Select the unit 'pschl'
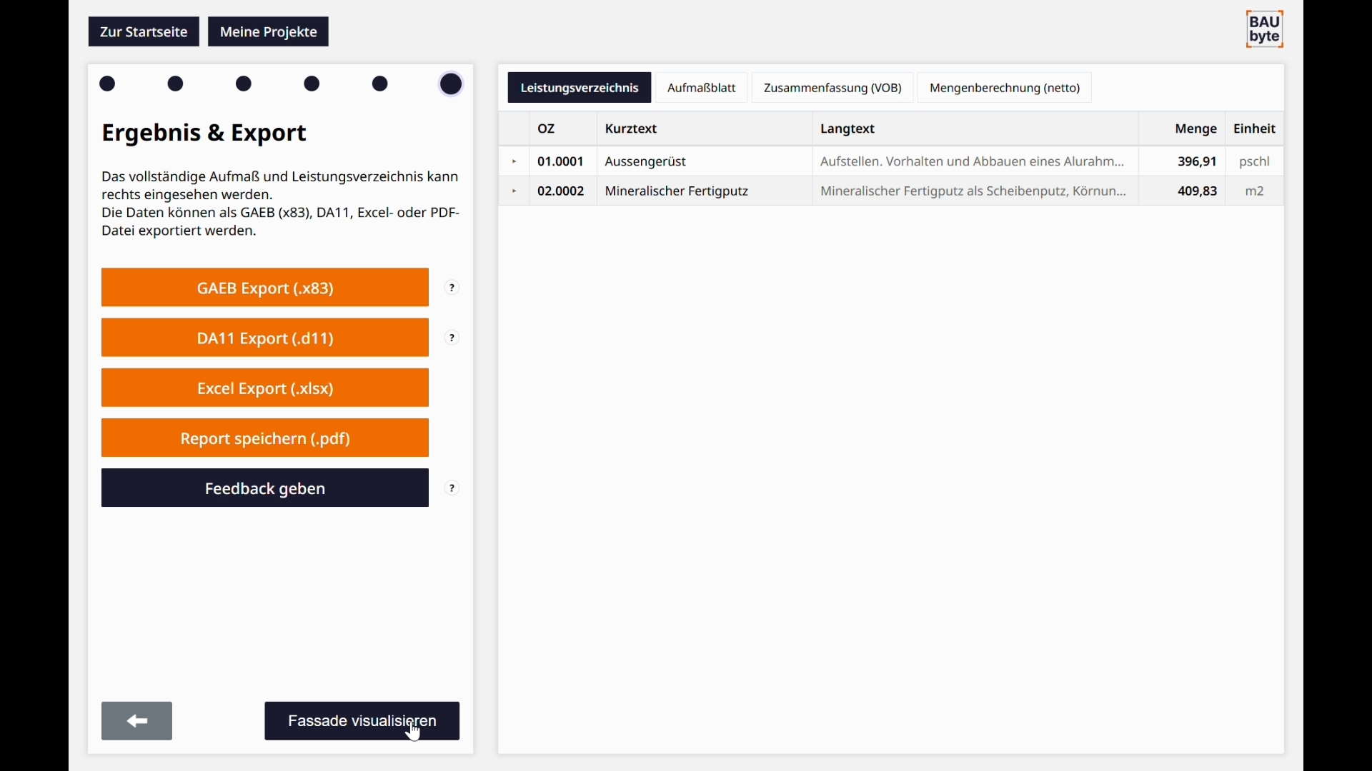The width and height of the screenshot is (1372, 771). click(1255, 162)
